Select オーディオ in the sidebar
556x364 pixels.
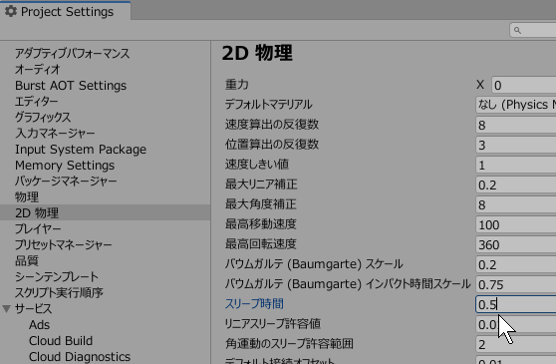pyautogui.click(x=38, y=70)
